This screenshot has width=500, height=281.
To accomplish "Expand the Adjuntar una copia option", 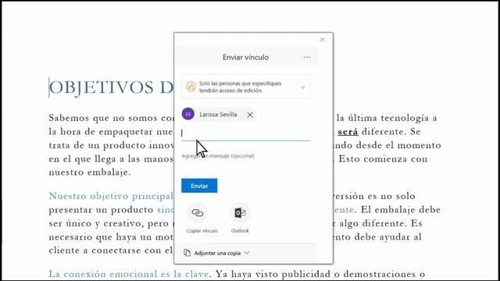I will (247, 253).
